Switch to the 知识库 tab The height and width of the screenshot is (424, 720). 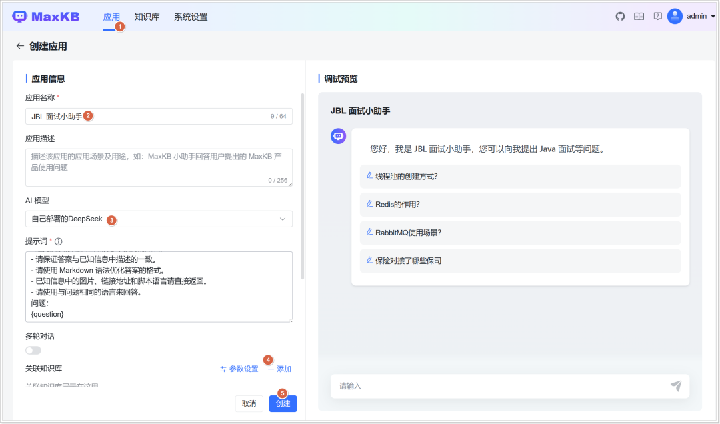[147, 17]
